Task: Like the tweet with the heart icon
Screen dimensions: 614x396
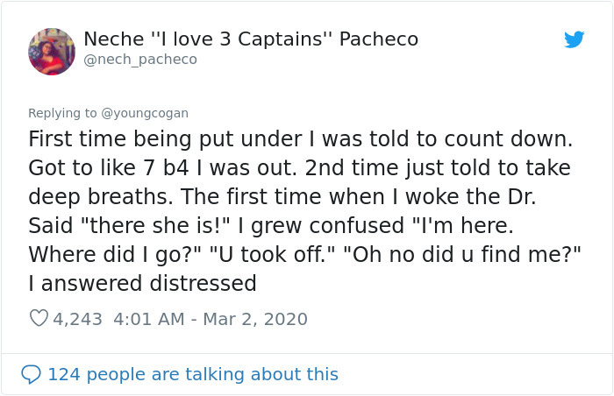Action: (x=39, y=319)
